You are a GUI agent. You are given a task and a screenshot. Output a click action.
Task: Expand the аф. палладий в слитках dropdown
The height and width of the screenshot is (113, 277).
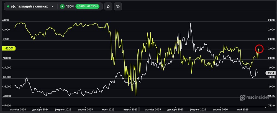tap(52, 7)
